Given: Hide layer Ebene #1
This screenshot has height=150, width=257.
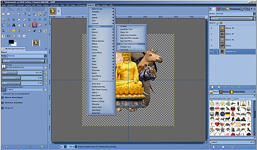Looking at the screenshot, I should point(211,40).
